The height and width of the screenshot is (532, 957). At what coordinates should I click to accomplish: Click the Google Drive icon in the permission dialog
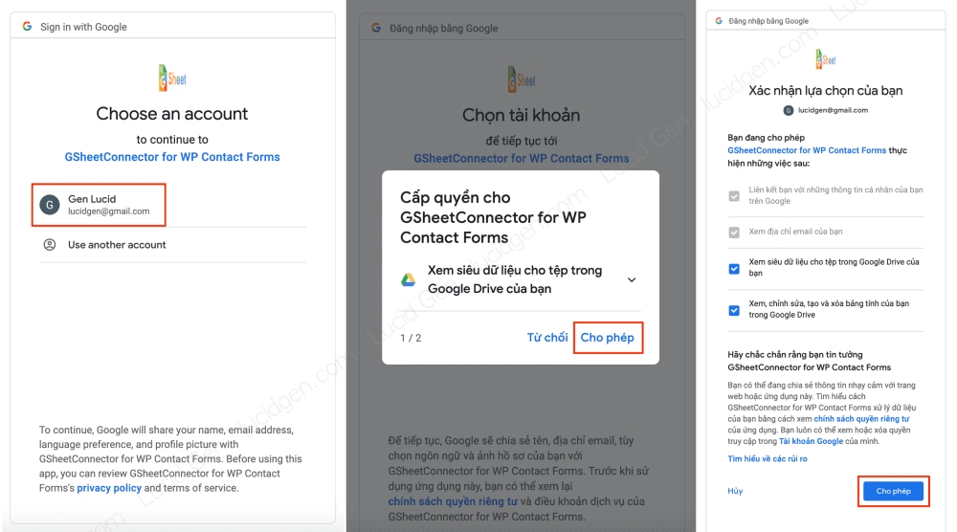pyautogui.click(x=409, y=280)
